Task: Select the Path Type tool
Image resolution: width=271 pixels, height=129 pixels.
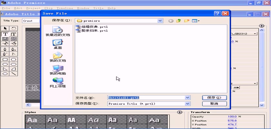Action: point(5,44)
